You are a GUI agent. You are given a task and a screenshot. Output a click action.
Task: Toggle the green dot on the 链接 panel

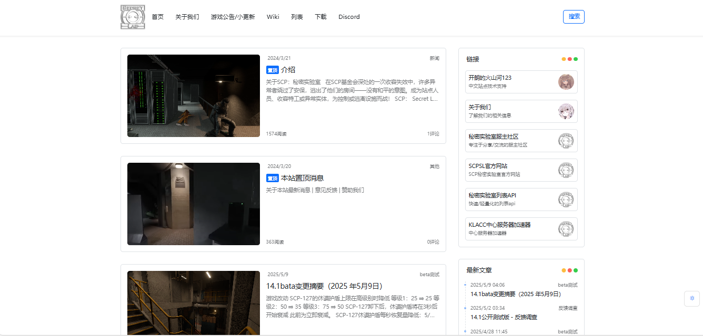pyautogui.click(x=577, y=59)
